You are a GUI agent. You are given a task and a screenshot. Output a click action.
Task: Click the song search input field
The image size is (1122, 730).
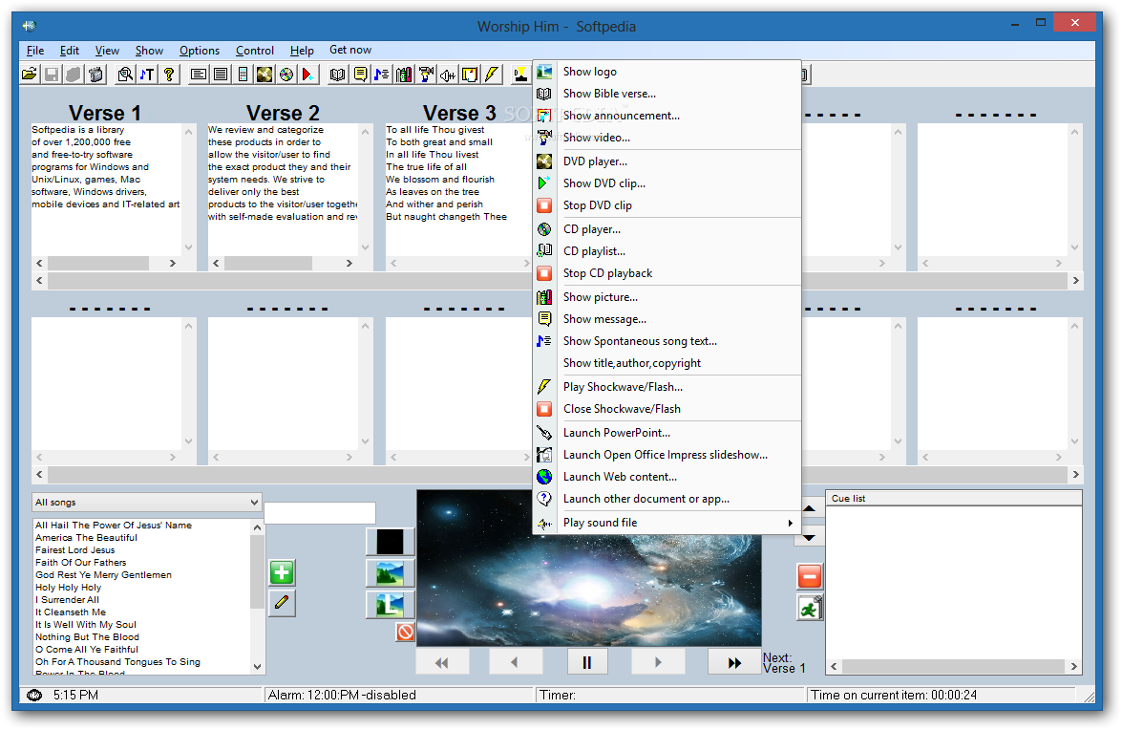[320, 512]
